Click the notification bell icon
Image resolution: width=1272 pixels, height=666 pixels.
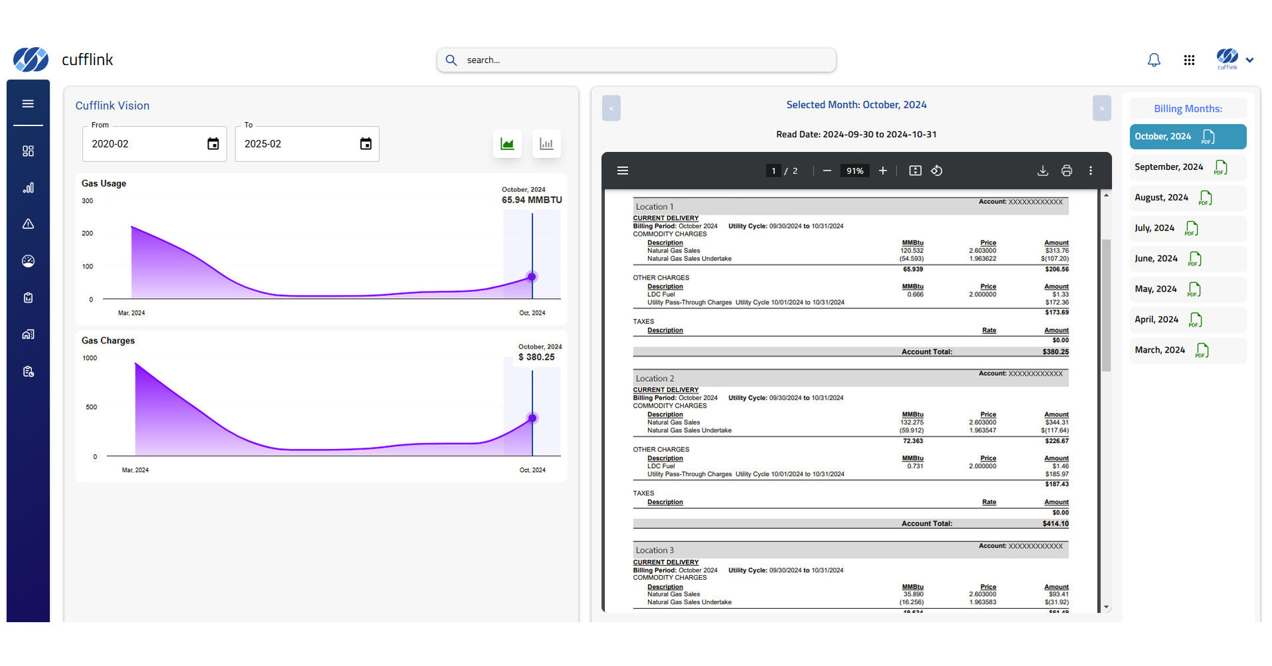click(1154, 60)
